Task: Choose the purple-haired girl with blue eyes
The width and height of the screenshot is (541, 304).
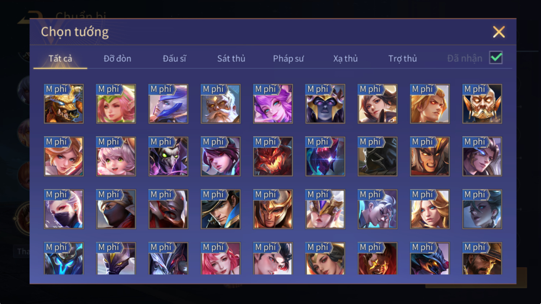Action: (x=273, y=104)
